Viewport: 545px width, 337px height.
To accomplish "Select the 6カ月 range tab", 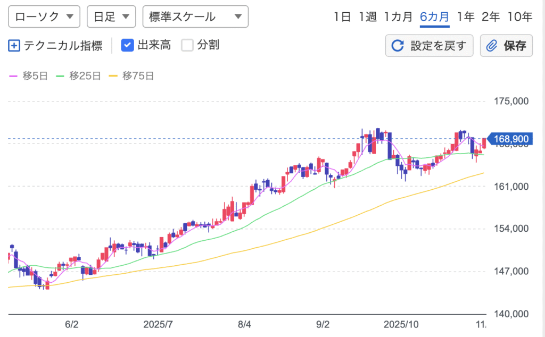I will pos(434,16).
